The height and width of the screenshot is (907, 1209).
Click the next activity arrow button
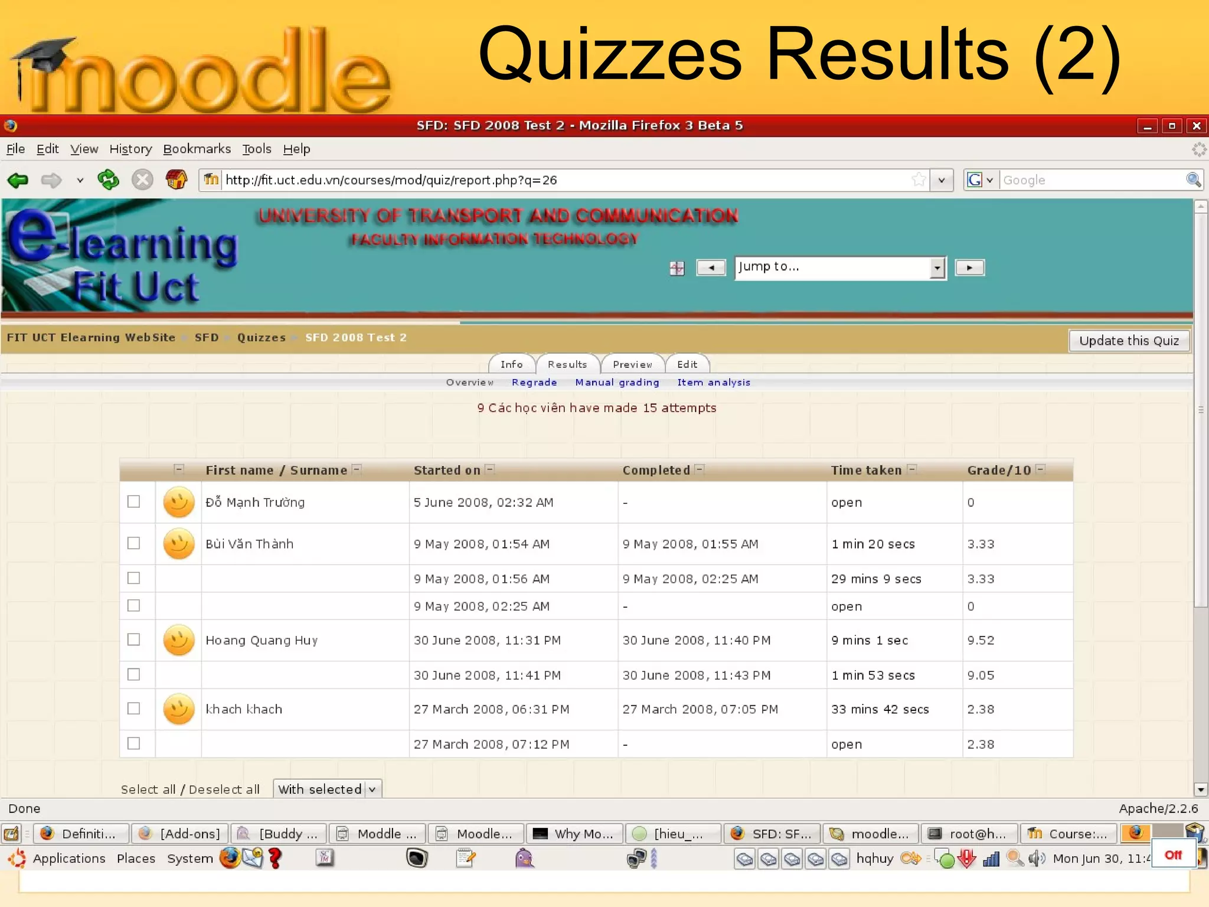point(969,267)
